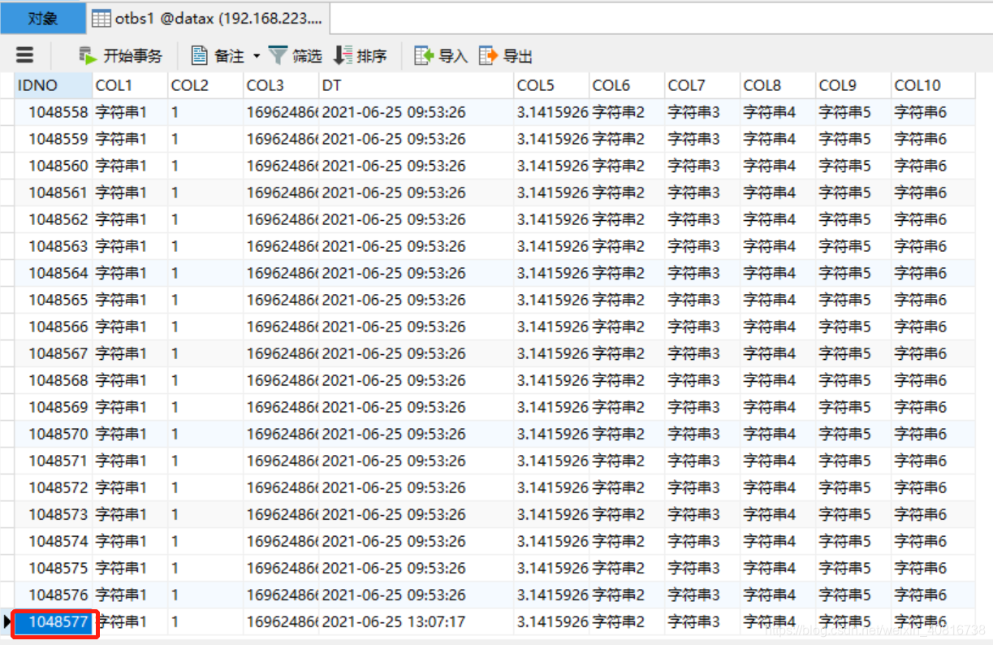Click COL5 3.1415926 cell in row 1048575
The image size is (993, 645).
point(551,568)
